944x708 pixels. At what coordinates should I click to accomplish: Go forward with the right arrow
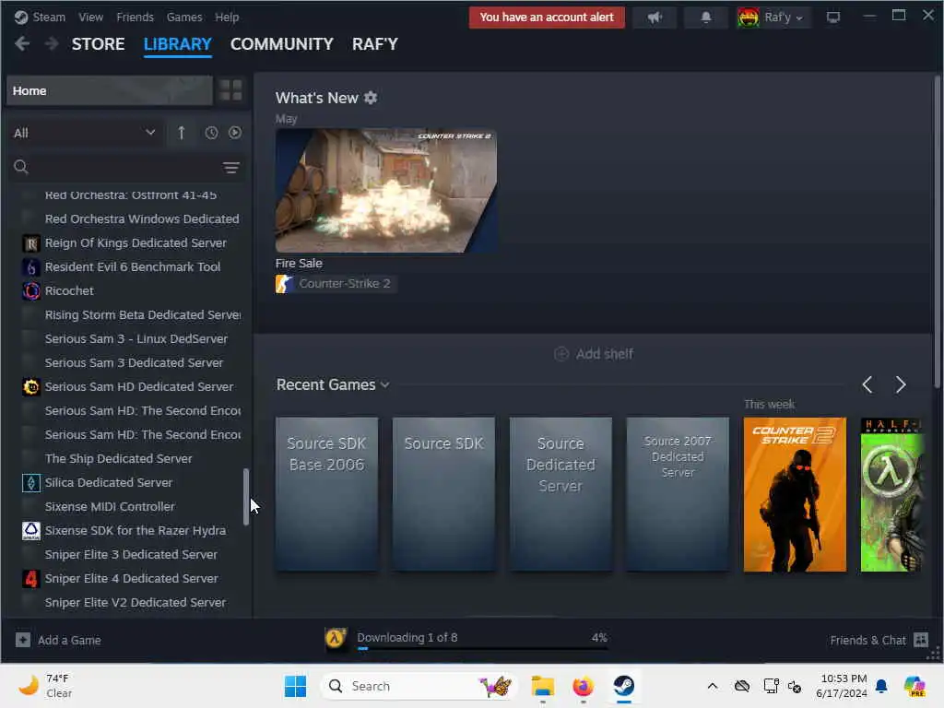click(x=52, y=44)
